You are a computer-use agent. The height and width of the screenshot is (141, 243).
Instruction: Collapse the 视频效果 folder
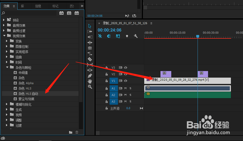4,36
